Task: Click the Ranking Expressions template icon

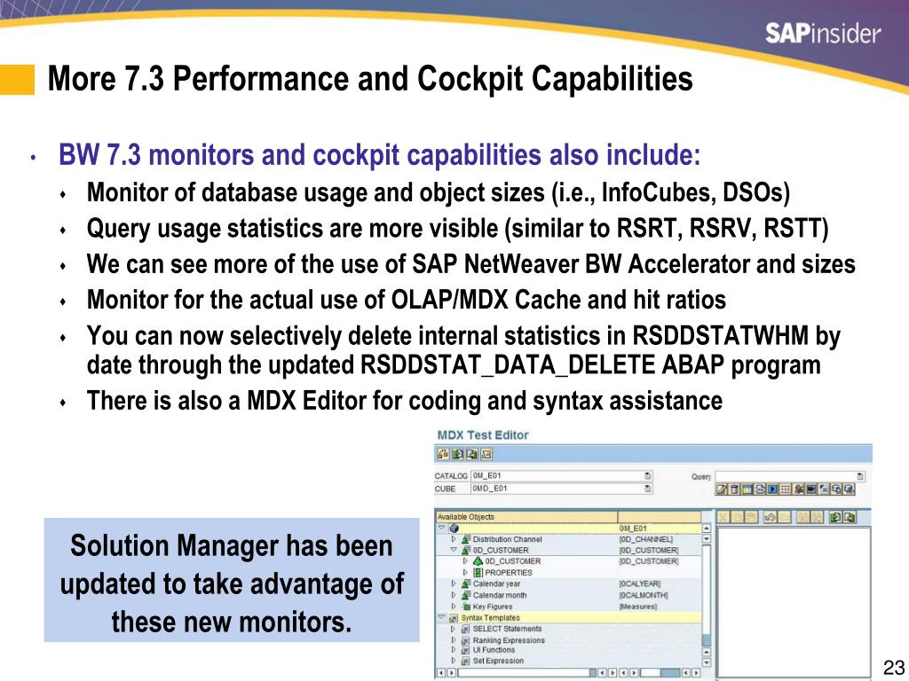Action: coord(465,640)
